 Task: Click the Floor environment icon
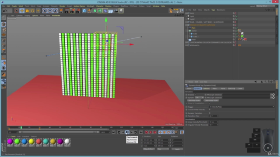pyautogui.click(x=111, y=11)
